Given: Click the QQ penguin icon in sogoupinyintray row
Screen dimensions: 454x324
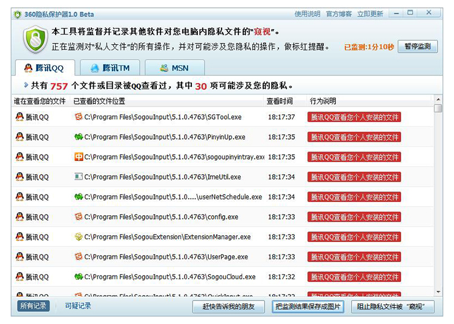Looking at the screenshot, I should (x=20, y=157).
